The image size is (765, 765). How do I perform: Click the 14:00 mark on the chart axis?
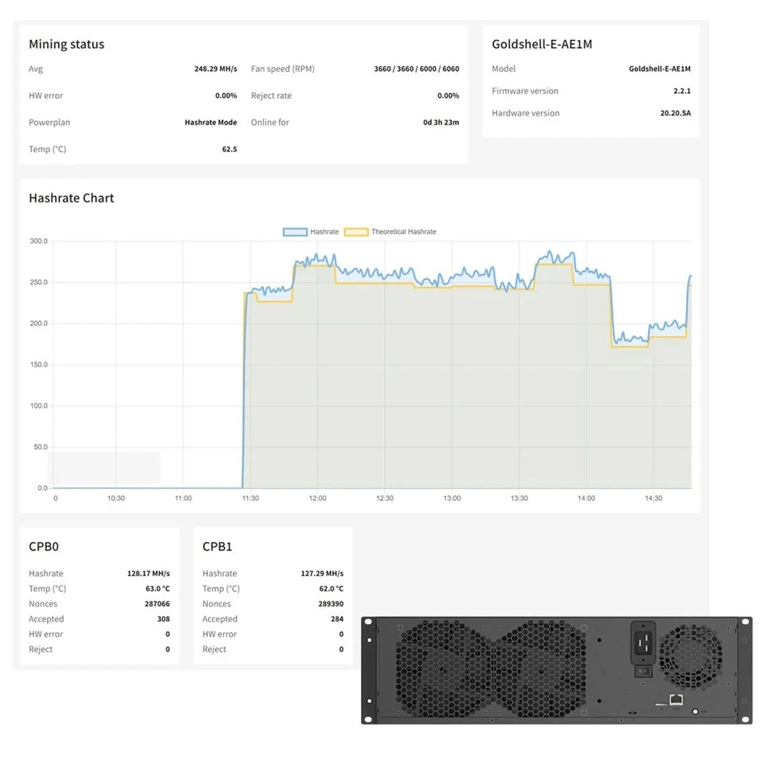586,498
